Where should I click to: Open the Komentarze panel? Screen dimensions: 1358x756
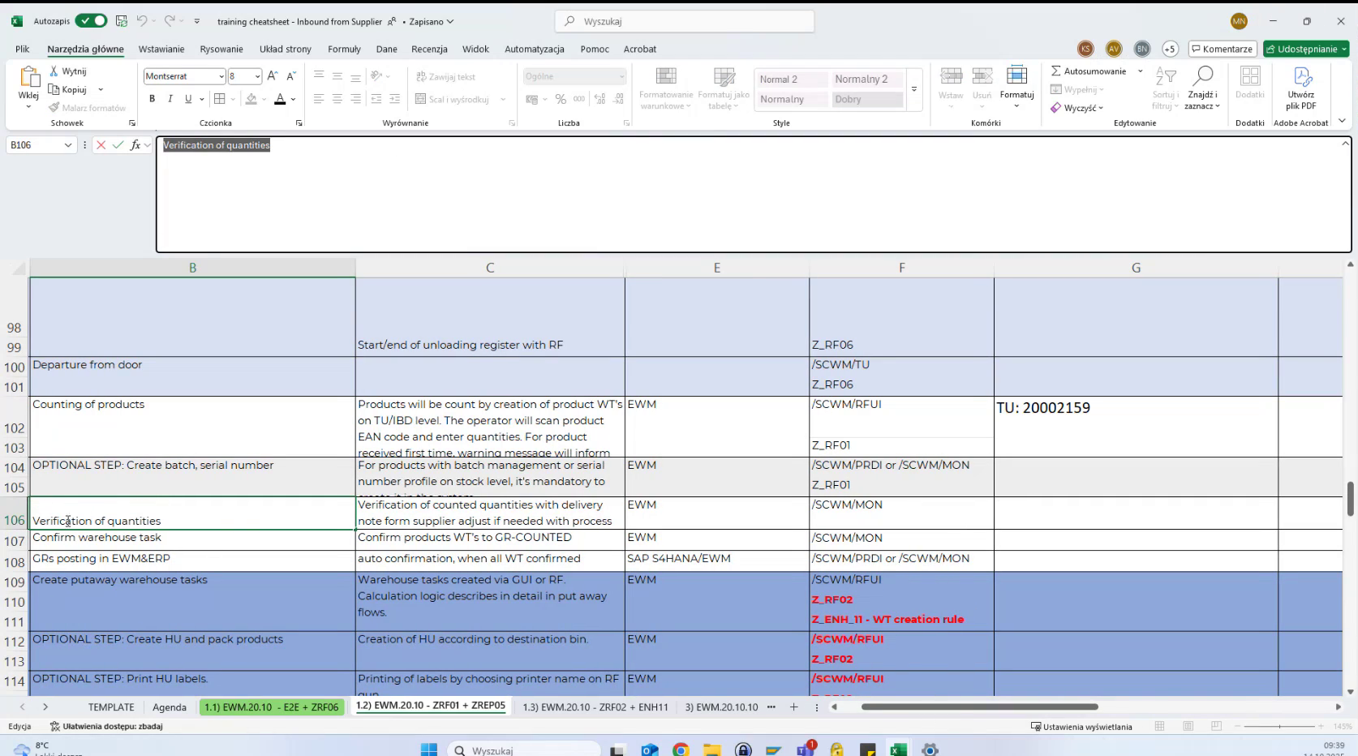[1222, 49]
